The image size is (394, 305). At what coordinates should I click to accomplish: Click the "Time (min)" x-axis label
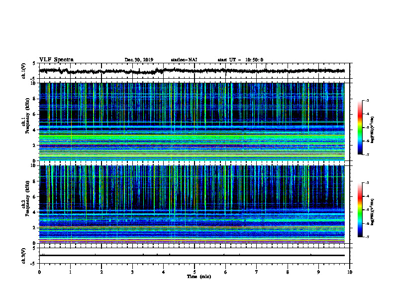(x=199, y=277)
